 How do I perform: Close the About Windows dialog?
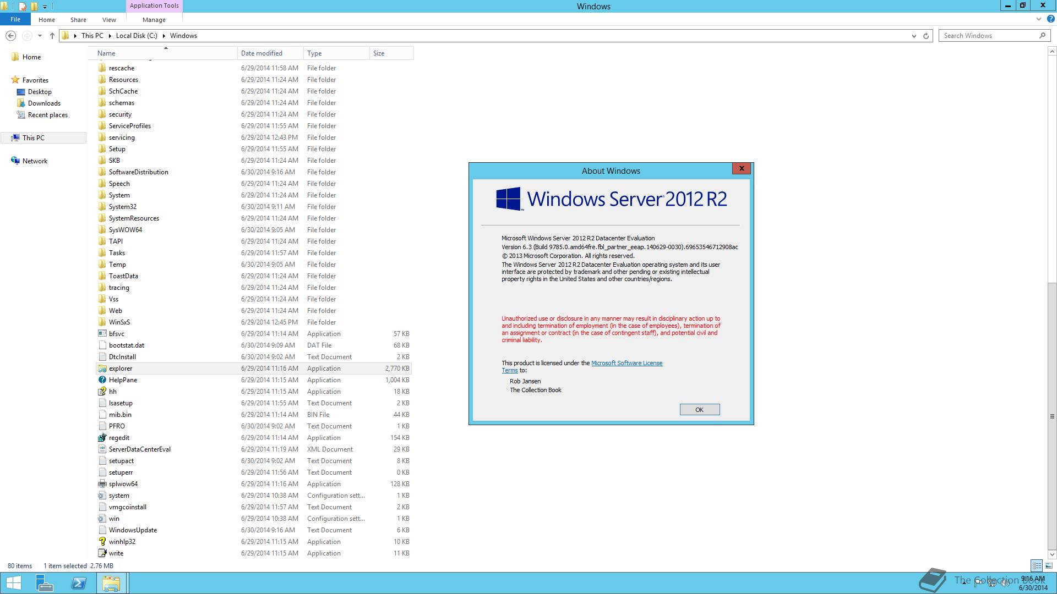[x=742, y=168]
